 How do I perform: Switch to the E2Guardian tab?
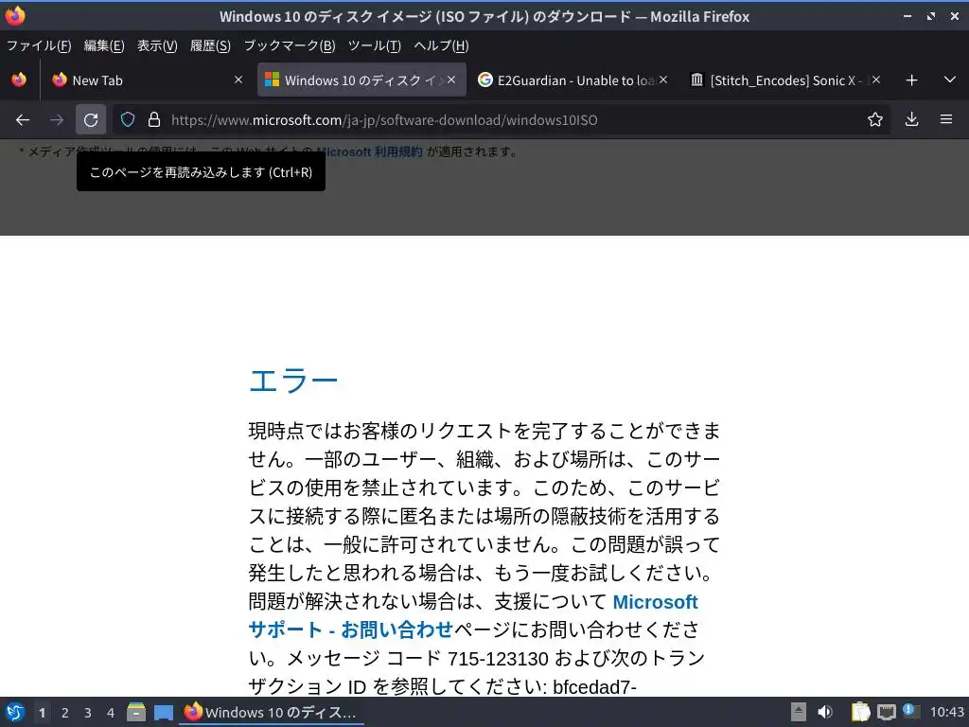pyautogui.click(x=573, y=80)
